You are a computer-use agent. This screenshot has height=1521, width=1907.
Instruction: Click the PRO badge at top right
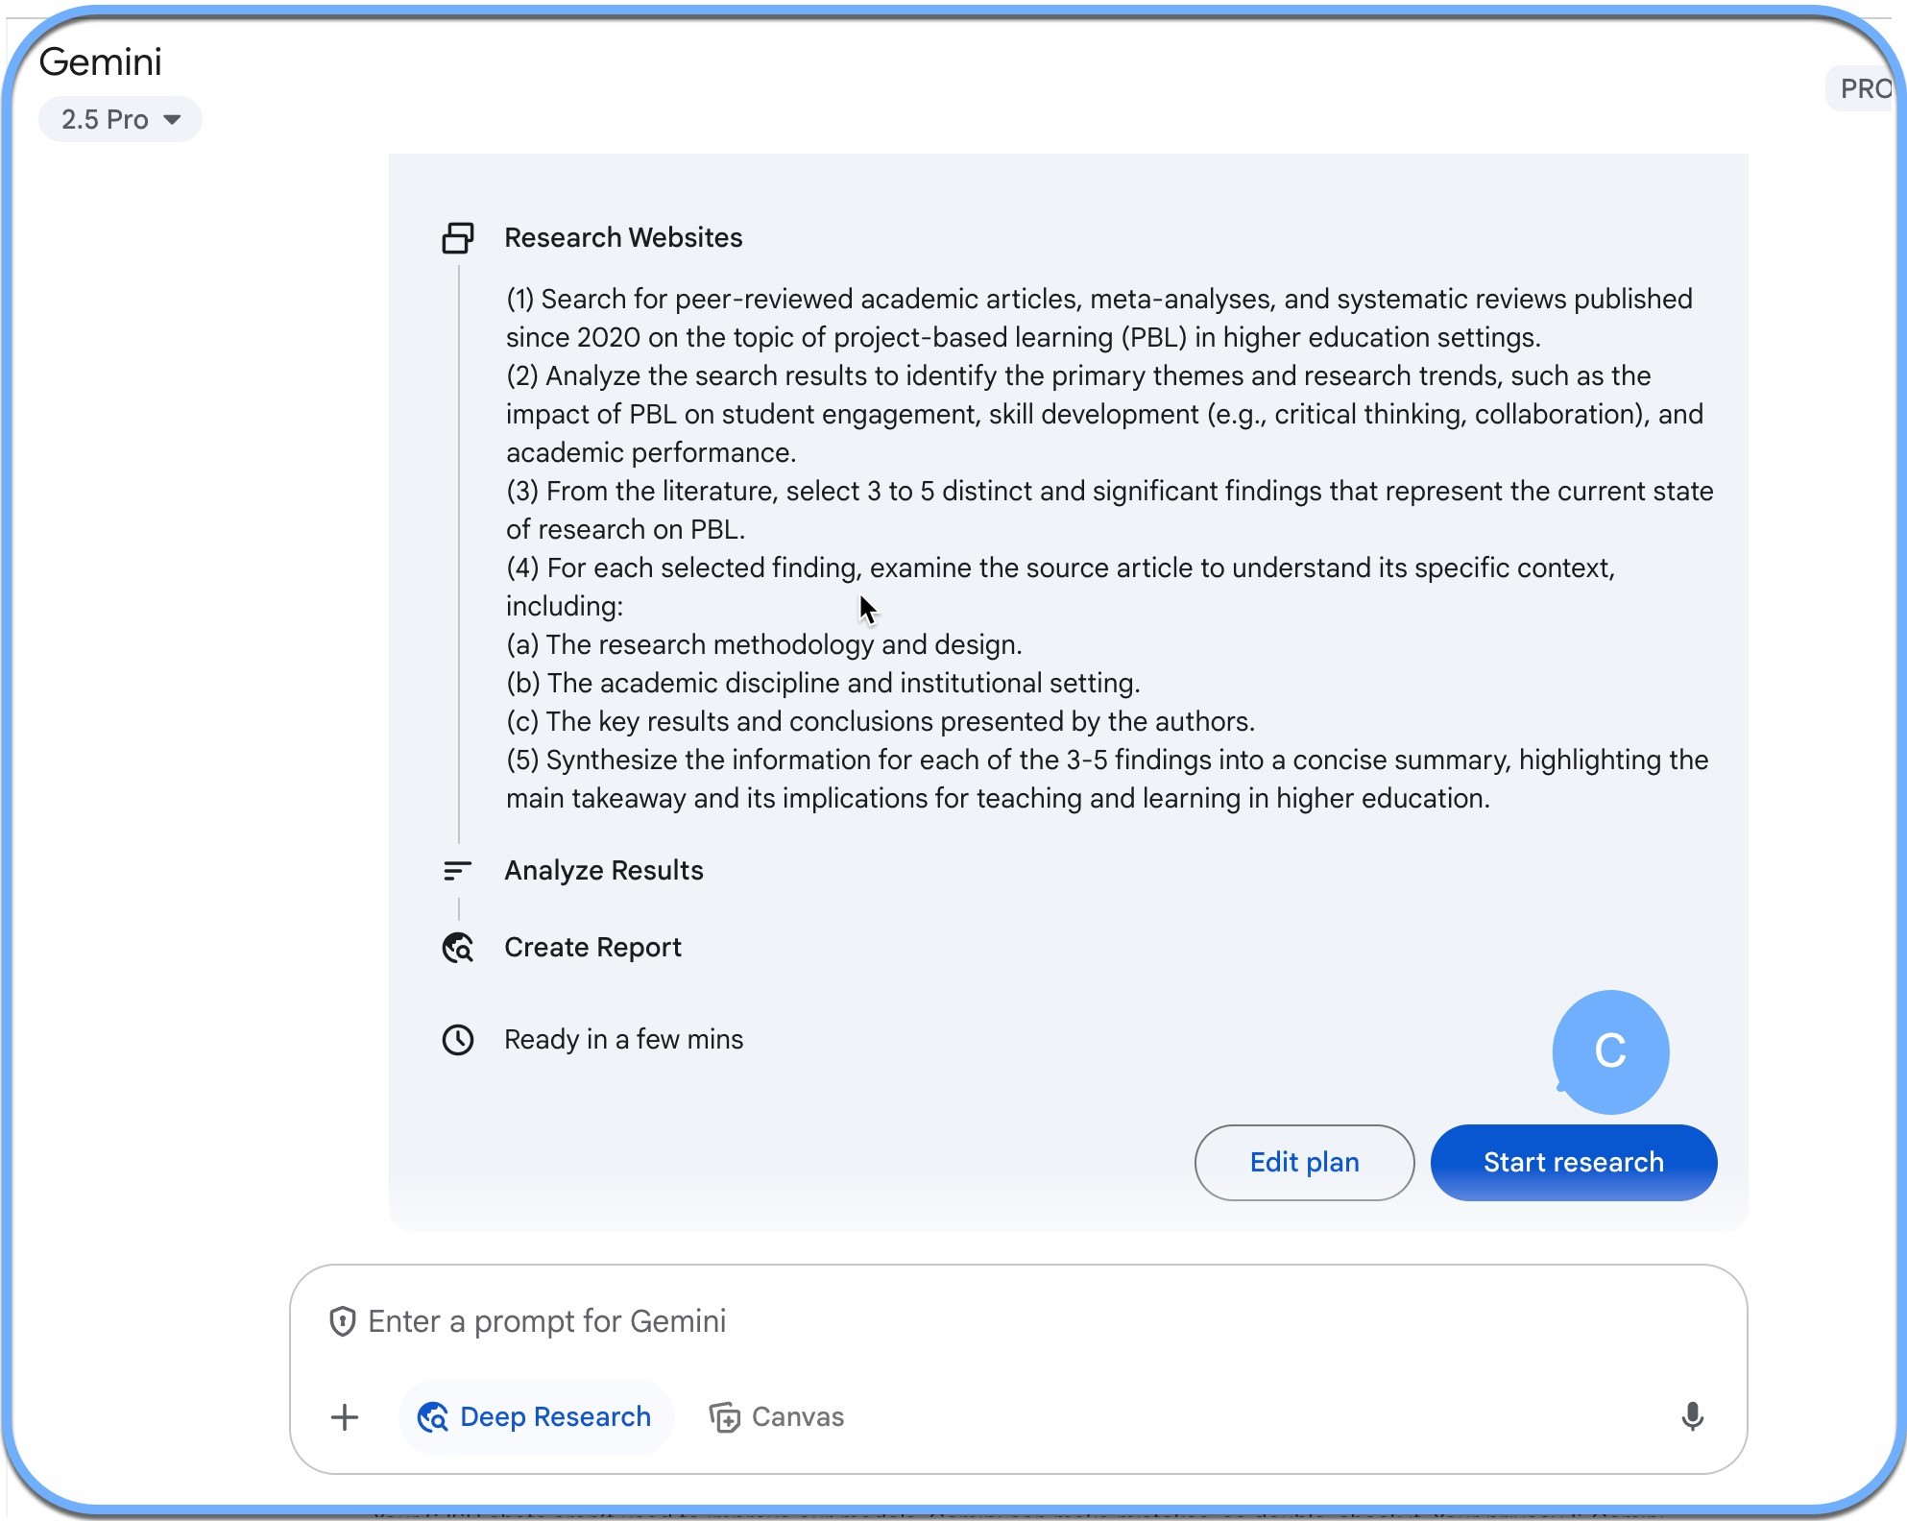point(1864,89)
